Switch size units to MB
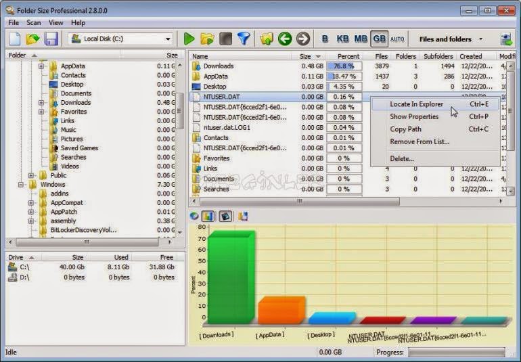The height and width of the screenshot is (362, 521). 361,39
